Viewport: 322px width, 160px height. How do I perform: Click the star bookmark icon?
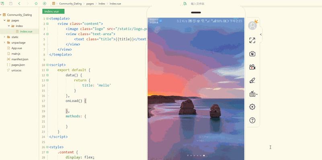click(36, 4)
